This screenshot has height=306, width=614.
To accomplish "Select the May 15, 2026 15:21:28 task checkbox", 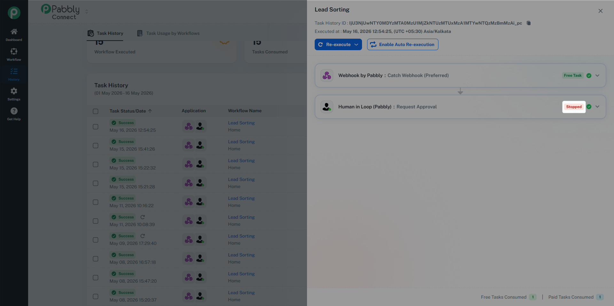I will pyautogui.click(x=96, y=183).
